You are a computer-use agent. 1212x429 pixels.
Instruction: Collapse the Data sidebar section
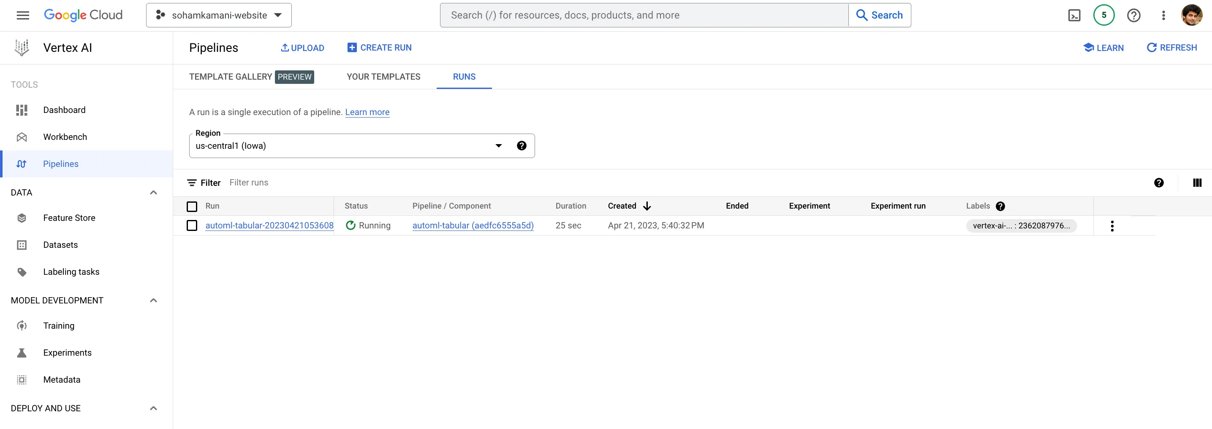coord(153,193)
